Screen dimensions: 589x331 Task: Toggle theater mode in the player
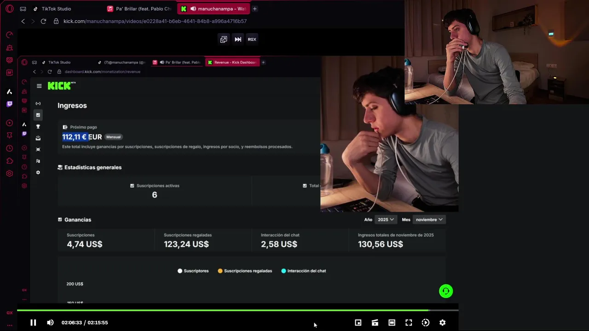pos(392,323)
